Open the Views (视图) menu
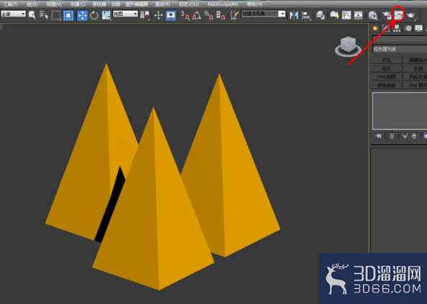 54,4
